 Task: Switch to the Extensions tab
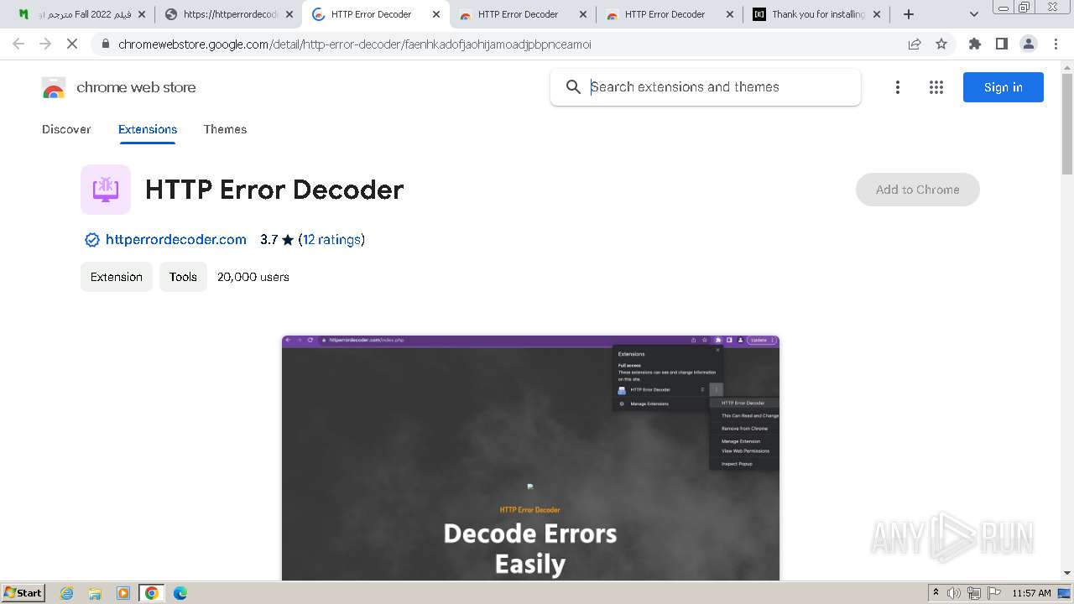pyautogui.click(x=148, y=129)
